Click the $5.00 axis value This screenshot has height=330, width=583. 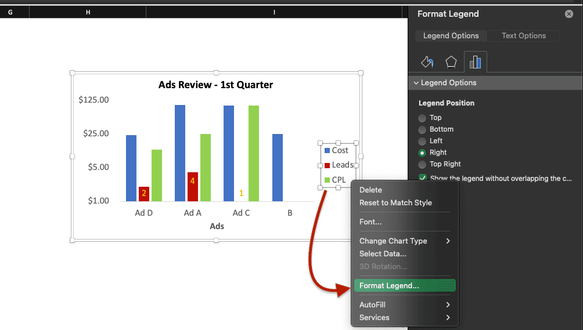coord(99,167)
